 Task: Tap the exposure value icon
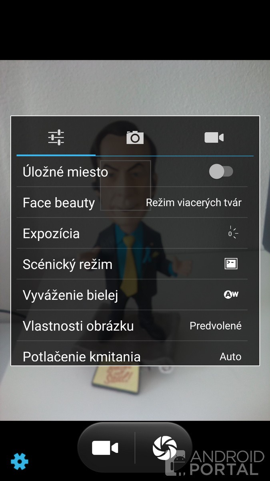point(233,233)
